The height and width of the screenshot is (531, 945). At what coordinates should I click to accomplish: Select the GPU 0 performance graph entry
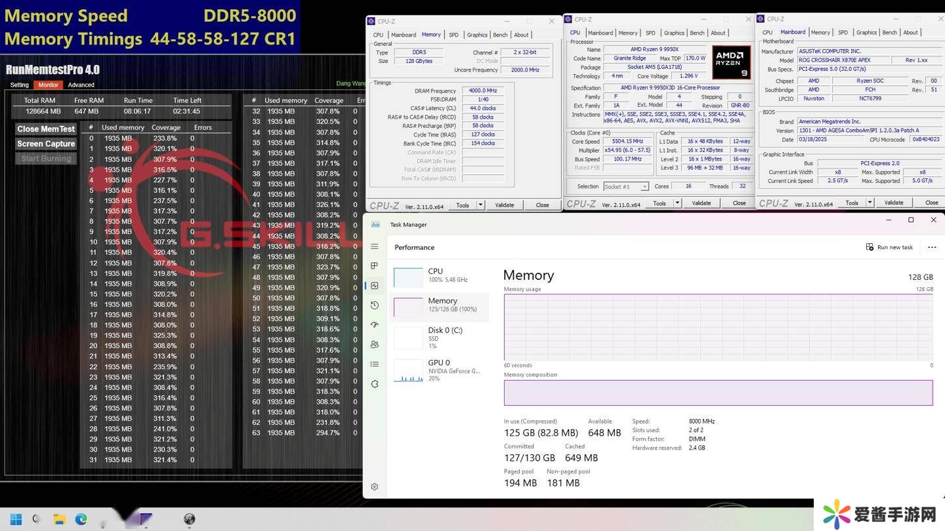point(440,370)
